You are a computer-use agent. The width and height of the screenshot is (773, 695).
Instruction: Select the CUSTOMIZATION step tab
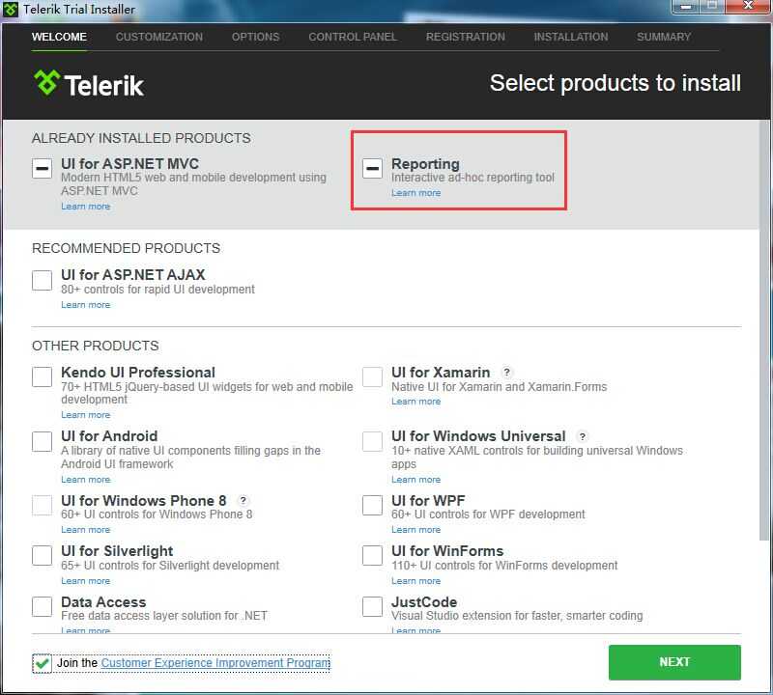tap(159, 37)
